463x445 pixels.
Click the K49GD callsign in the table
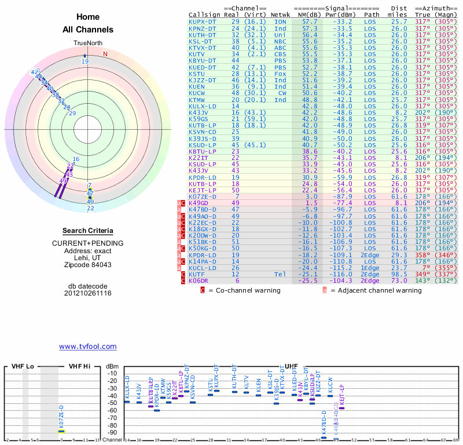click(x=198, y=203)
